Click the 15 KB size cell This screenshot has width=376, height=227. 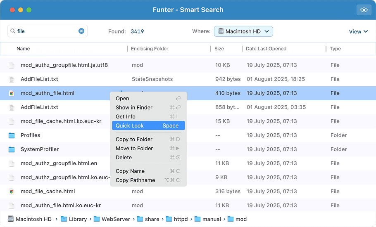[223, 121]
